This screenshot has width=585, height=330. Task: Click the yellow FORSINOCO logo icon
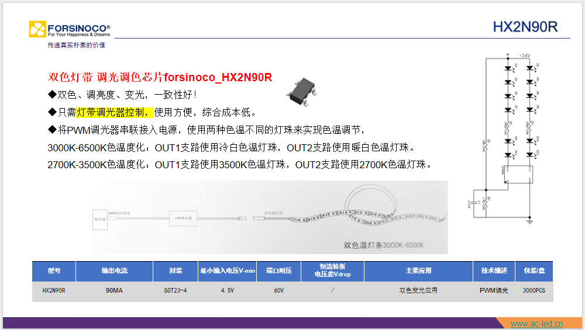[37, 30]
